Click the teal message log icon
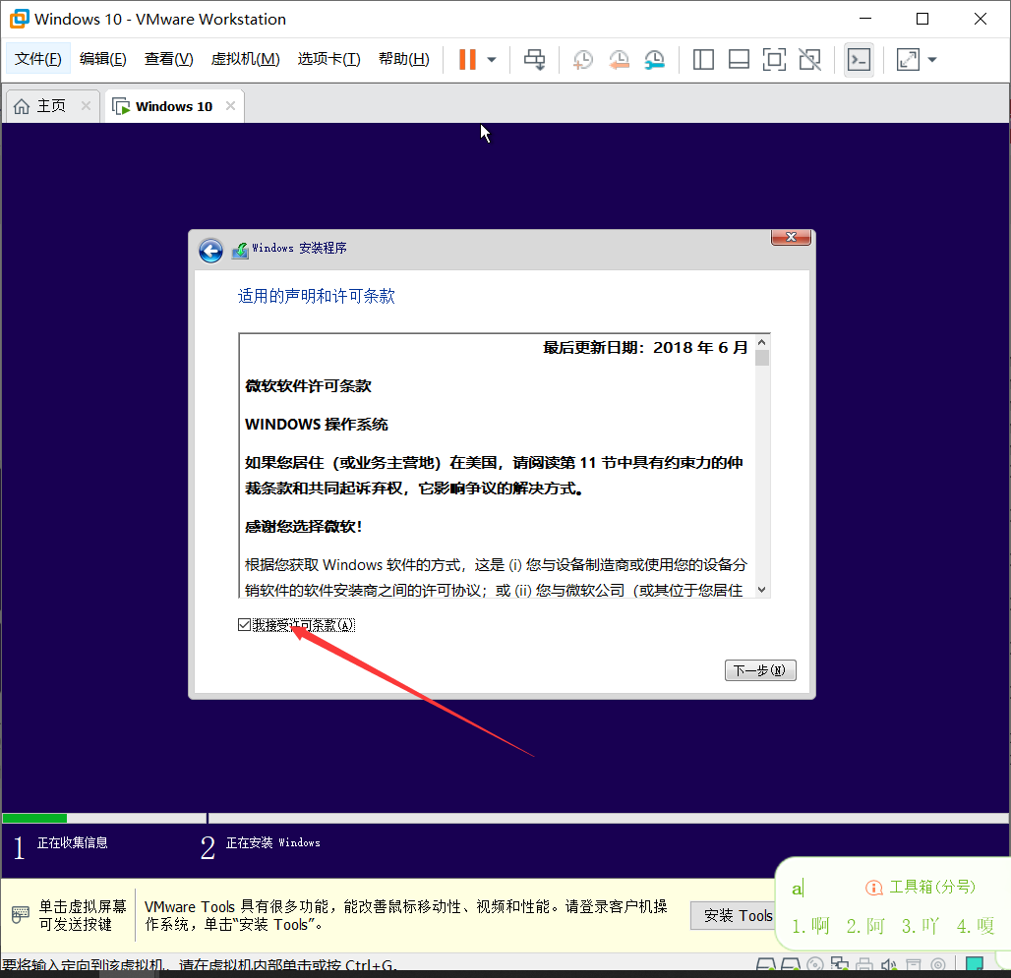This screenshot has width=1011, height=978. point(975,964)
